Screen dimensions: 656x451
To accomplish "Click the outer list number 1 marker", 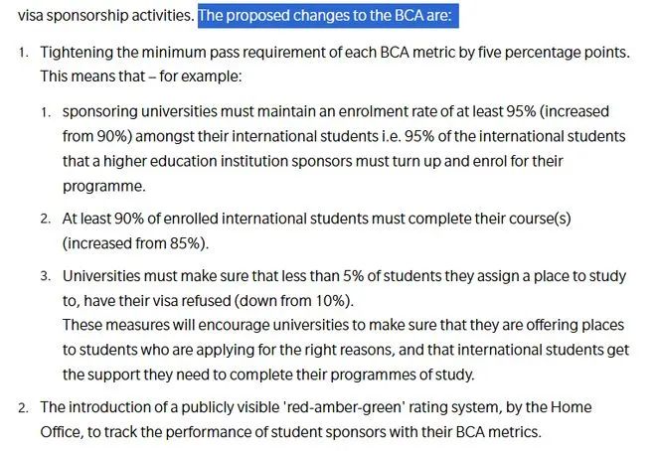I will tap(24, 51).
